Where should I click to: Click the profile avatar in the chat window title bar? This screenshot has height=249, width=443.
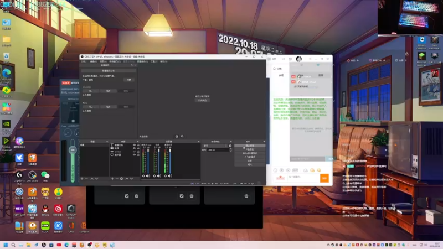[x=298, y=59]
